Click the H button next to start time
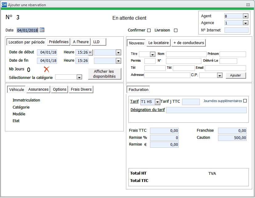 click(x=90, y=52)
